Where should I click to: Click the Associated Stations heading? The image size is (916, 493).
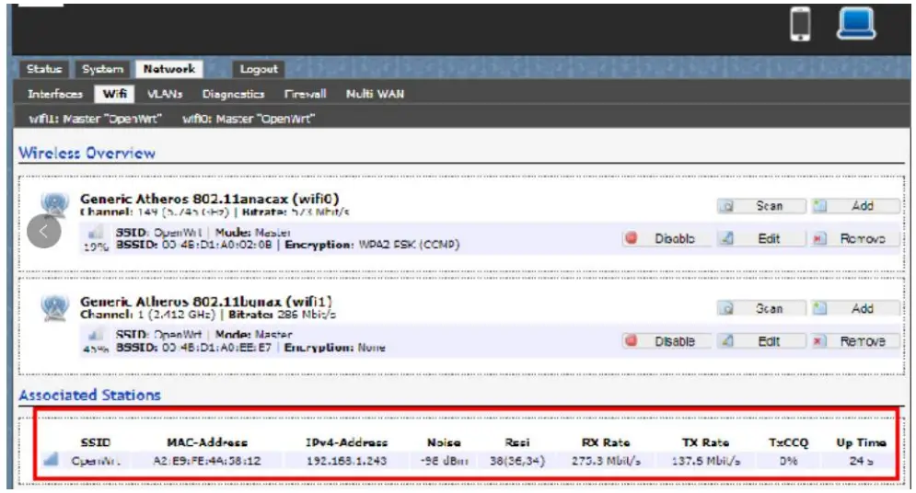89,395
